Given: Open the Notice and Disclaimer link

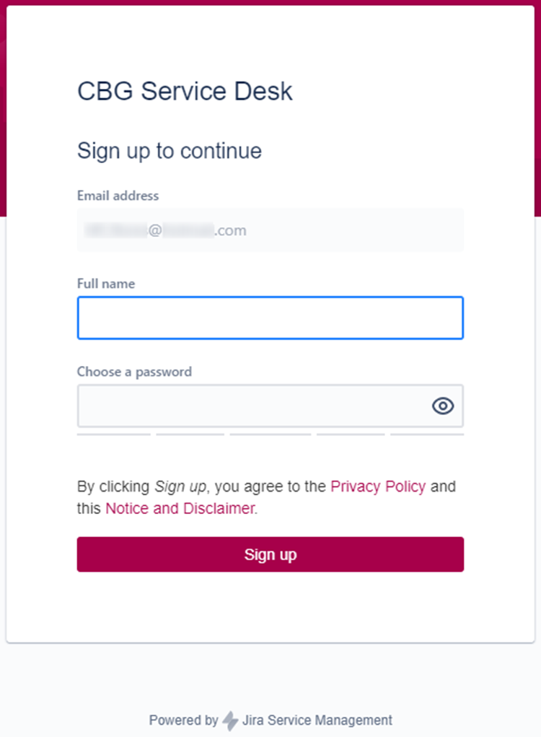Looking at the screenshot, I should 180,508.
